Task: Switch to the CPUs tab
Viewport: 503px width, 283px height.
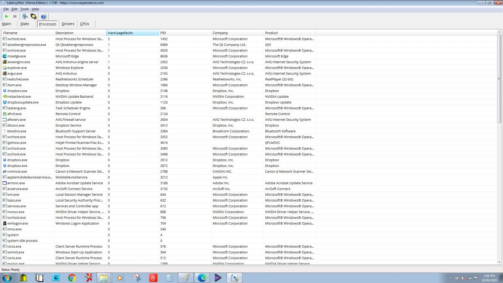Action: (85, 24)
